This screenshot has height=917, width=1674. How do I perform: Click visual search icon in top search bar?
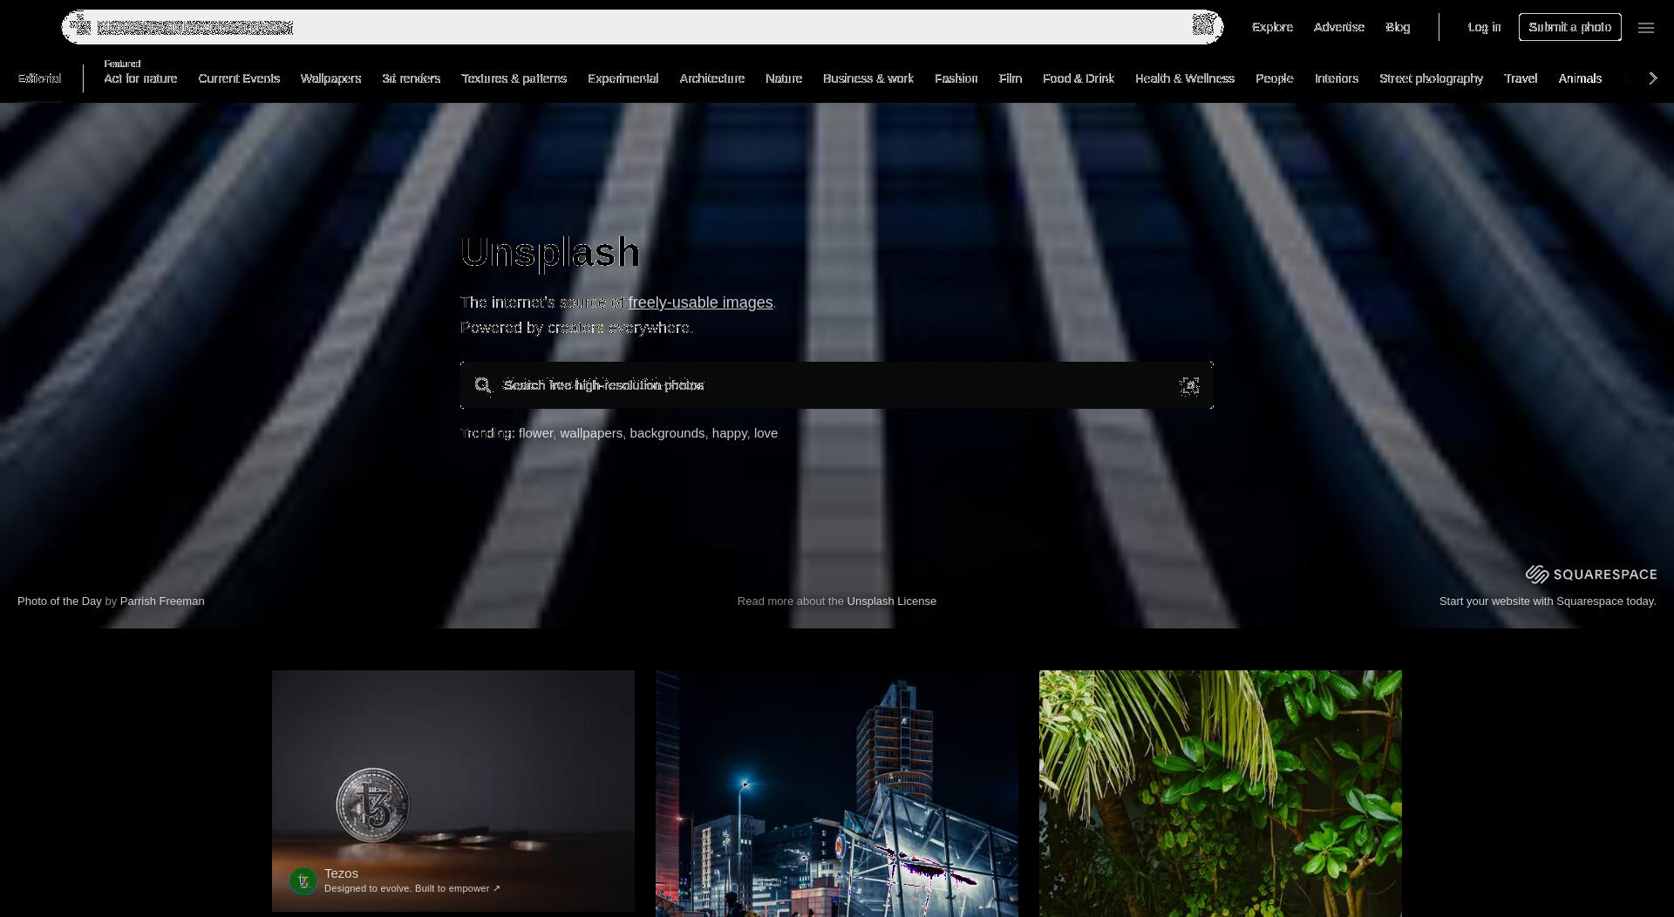point(1204,26)
